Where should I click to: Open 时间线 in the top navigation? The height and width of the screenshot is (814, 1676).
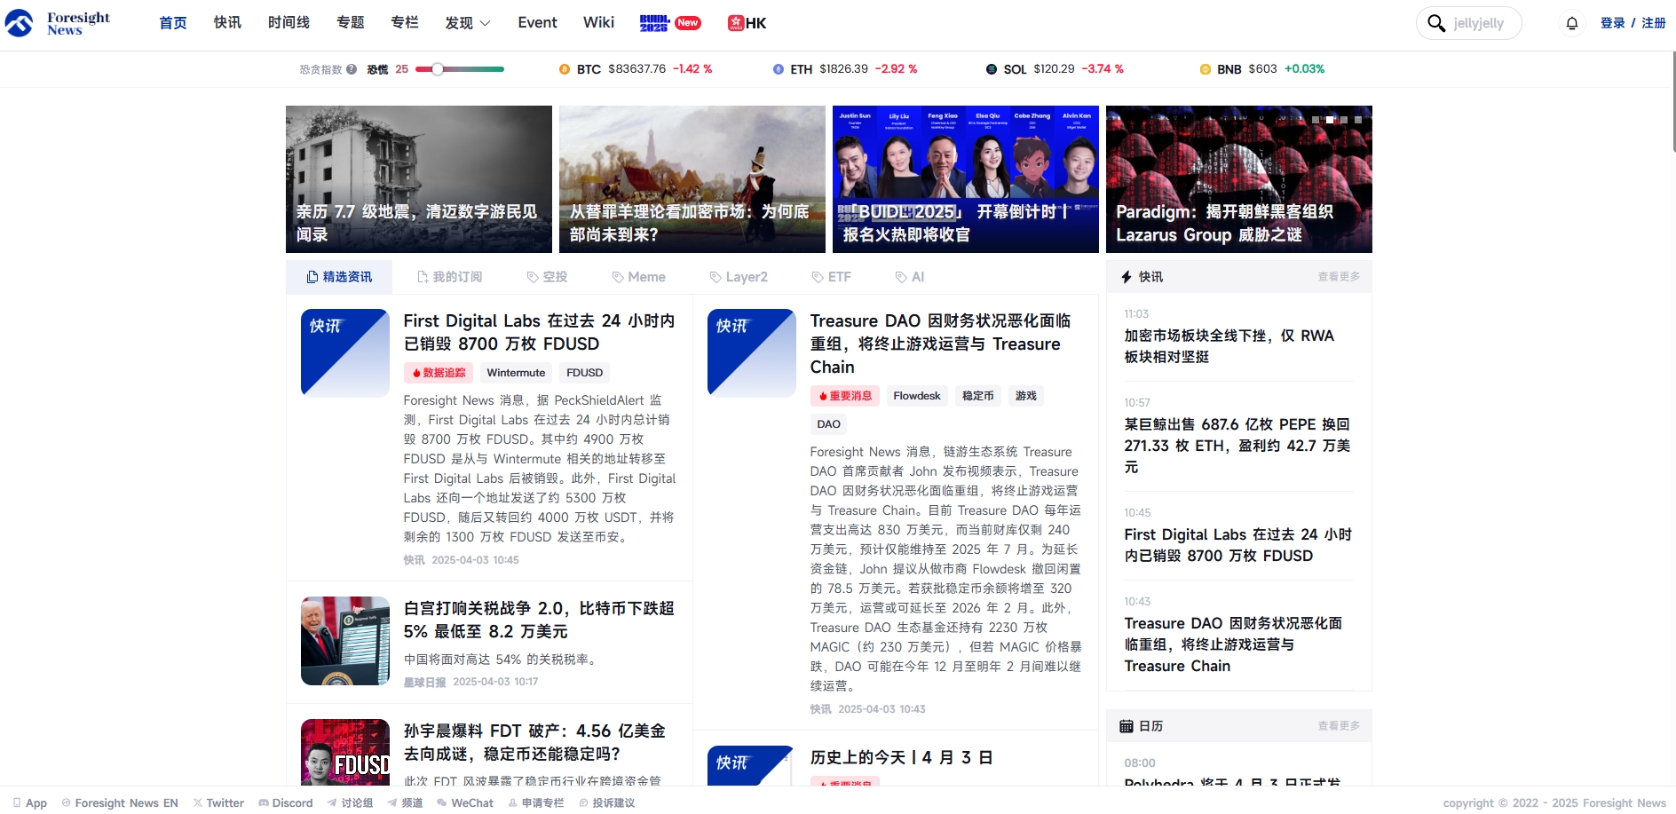point(289,23)
